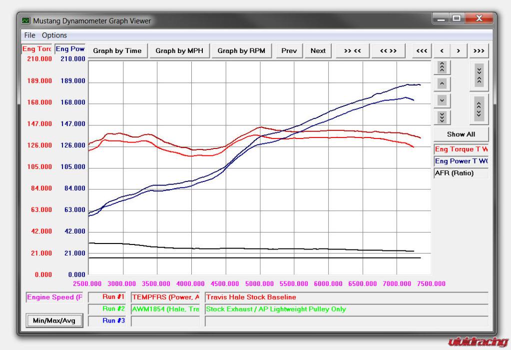Toggle the Eng Power trace in legend
511x350 pixels.
[x=461, y=161]
